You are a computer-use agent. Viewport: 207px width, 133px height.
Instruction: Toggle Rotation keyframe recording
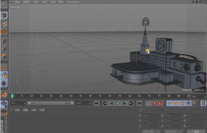pos(182,103)
